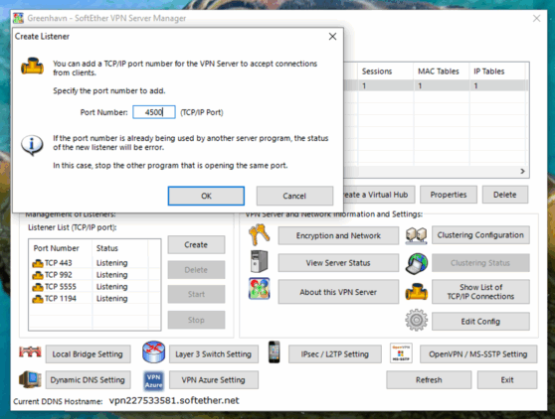Click the Create listener button

pos(196,245)
